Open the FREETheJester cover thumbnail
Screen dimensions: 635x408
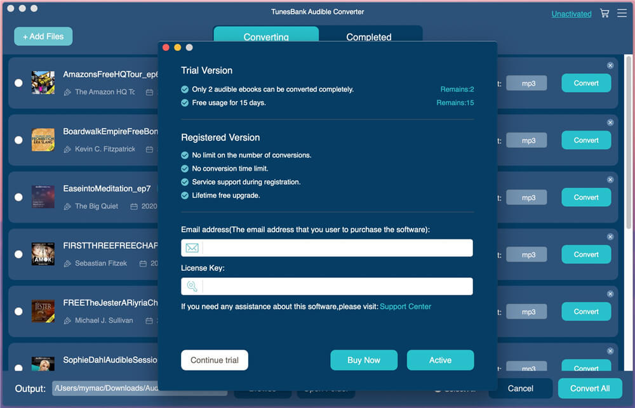pyautogui.click(x=43, y=311)
